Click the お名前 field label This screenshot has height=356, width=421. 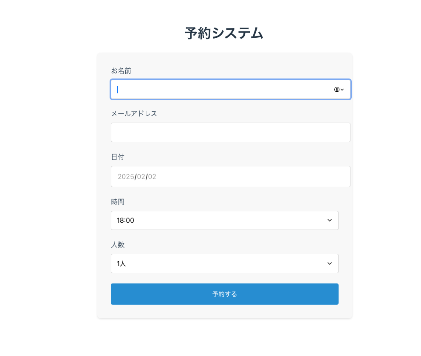(x=121, y=71)
